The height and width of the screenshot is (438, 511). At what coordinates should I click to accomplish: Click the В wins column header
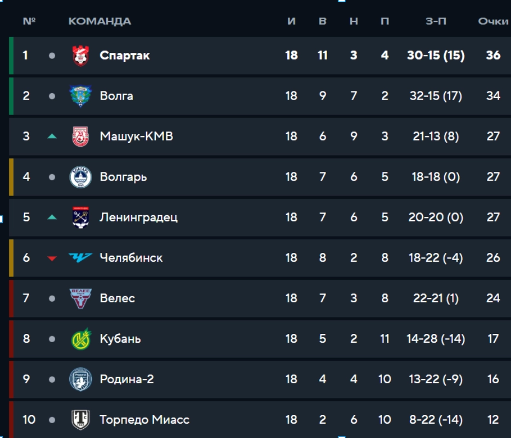(x=323, y=21)
